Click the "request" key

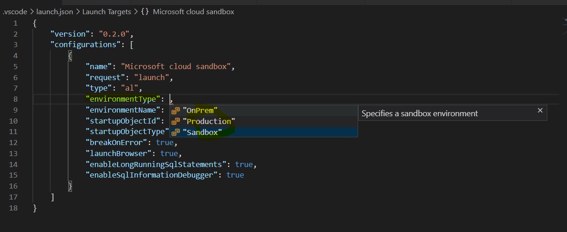105,77
